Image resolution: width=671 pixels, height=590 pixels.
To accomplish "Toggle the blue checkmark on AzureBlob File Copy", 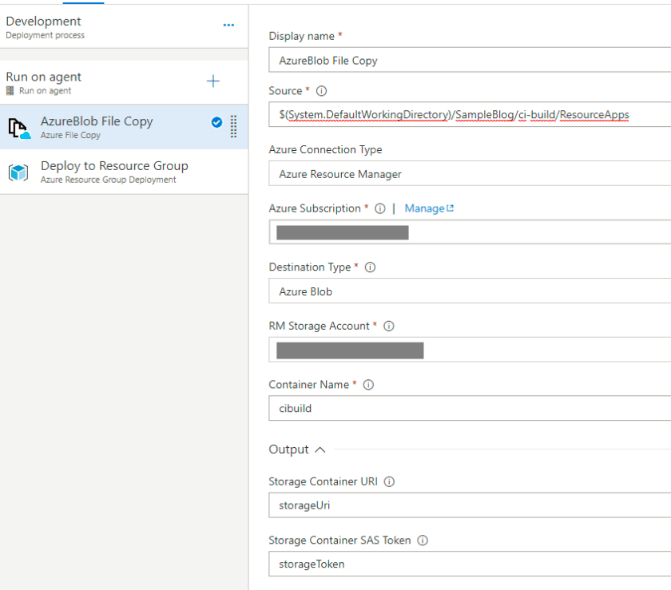I will tap(216, 122).
